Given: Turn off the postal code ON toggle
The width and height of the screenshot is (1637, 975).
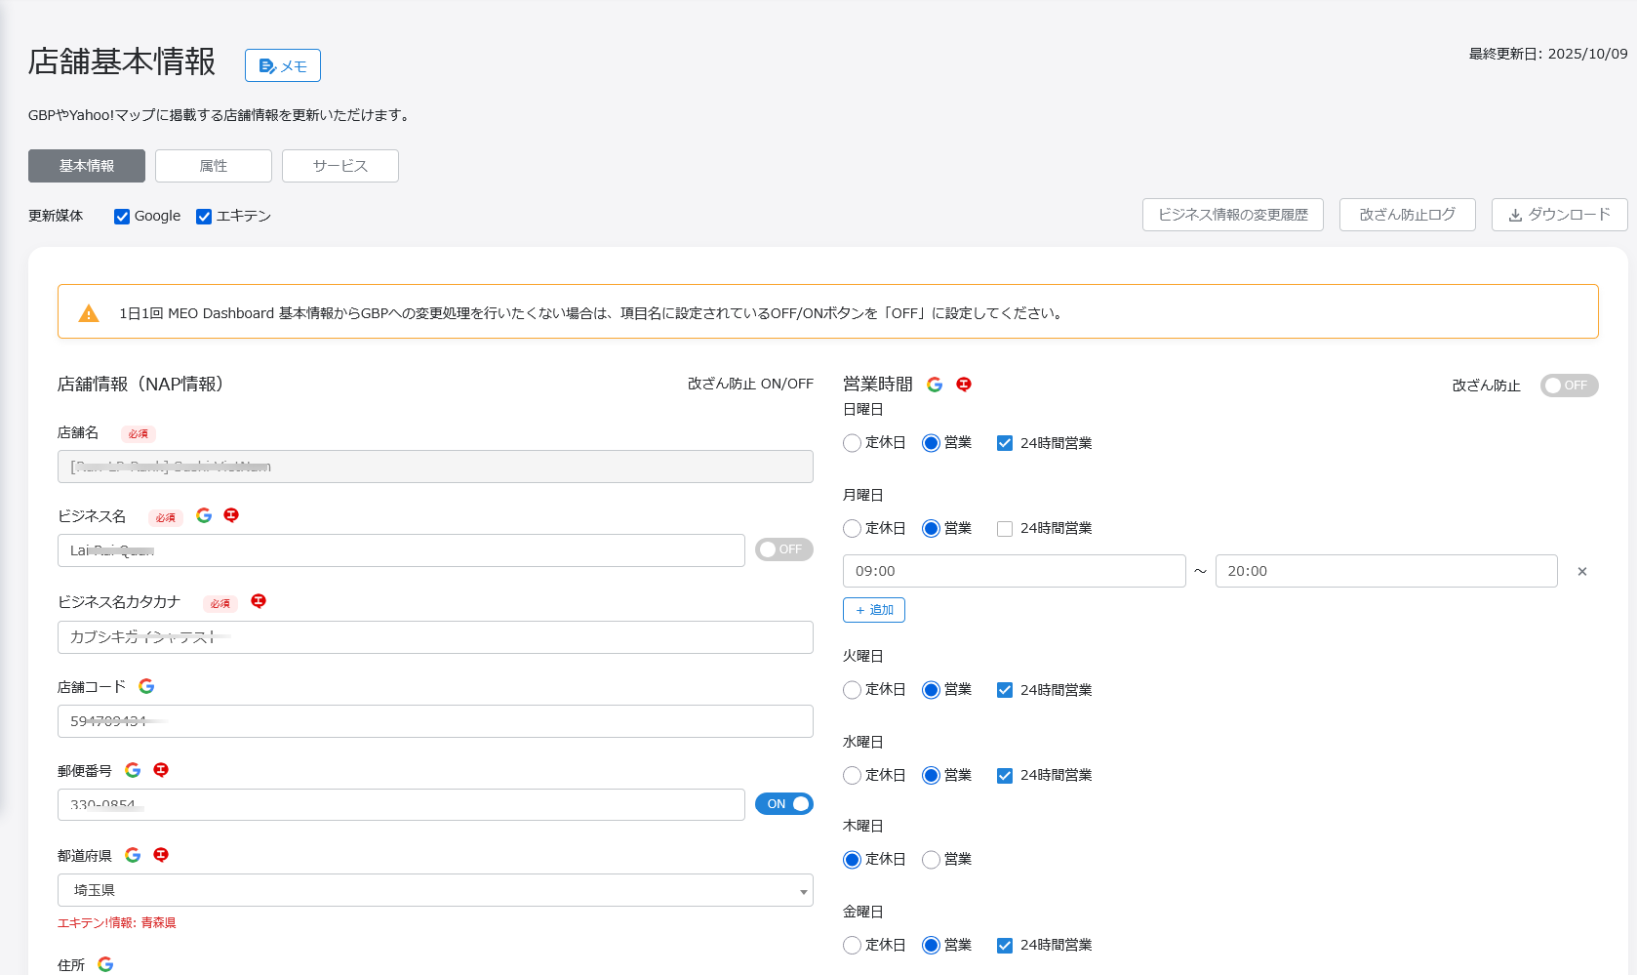Looking at the screenshot, I should point(783,804).
